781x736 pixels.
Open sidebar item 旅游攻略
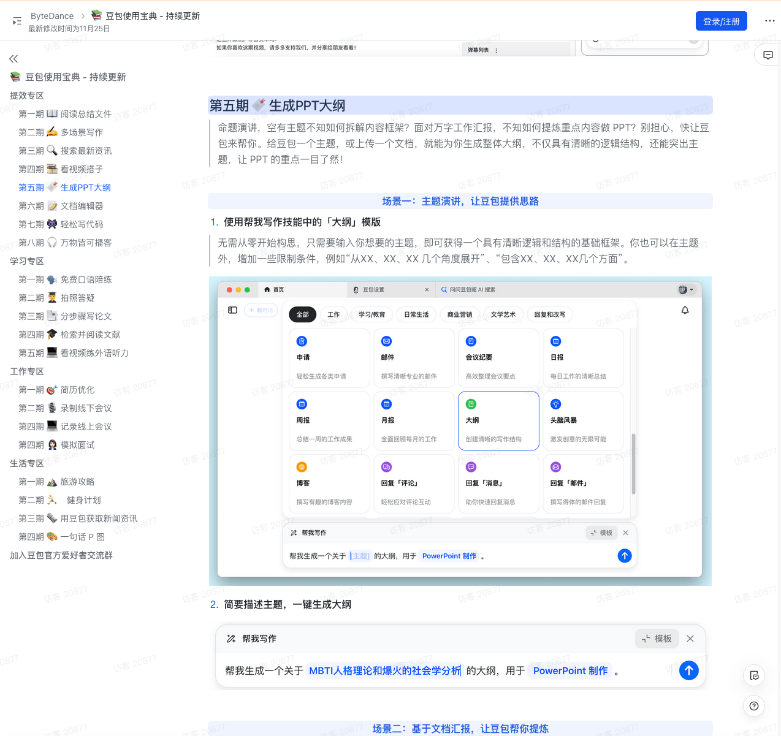56,482
